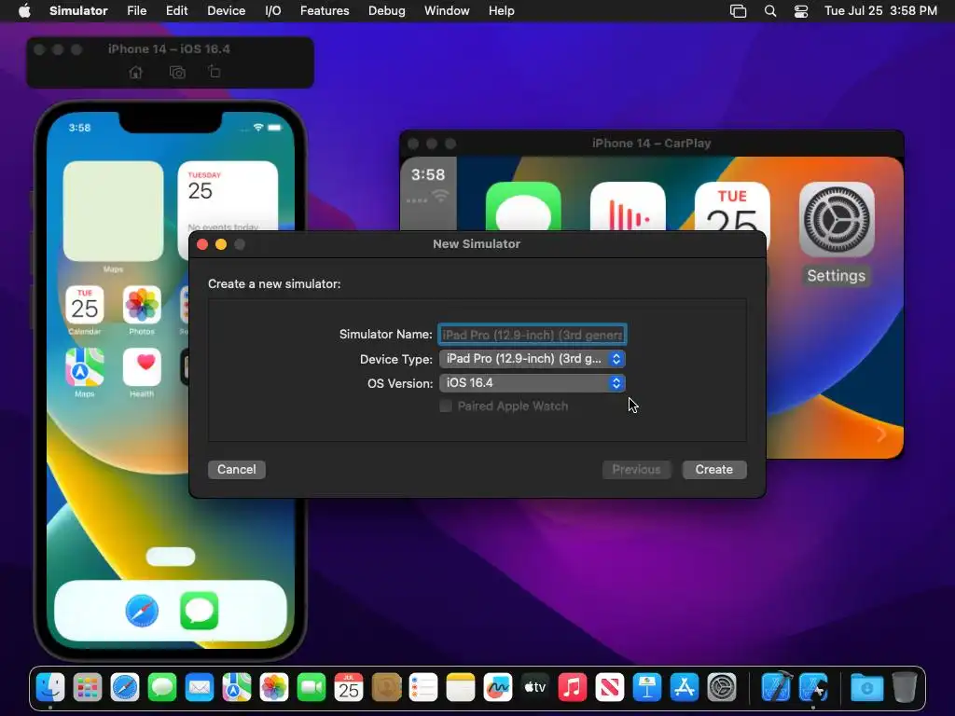Screen dimensions: 955x716
Task: Tap the Maps widget on iPhone home screen
Action: [x=113, y=211]
